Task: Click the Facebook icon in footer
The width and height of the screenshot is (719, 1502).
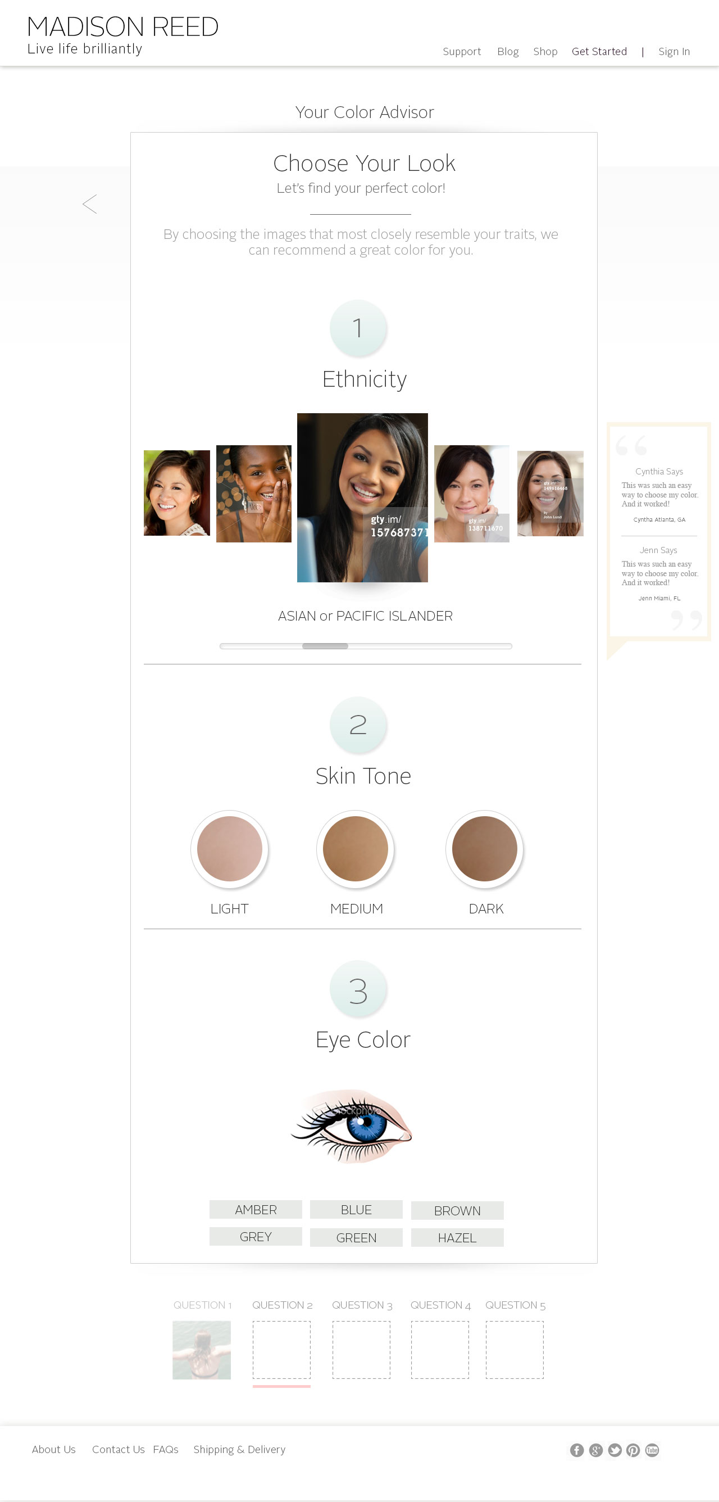Action: 577,1450
